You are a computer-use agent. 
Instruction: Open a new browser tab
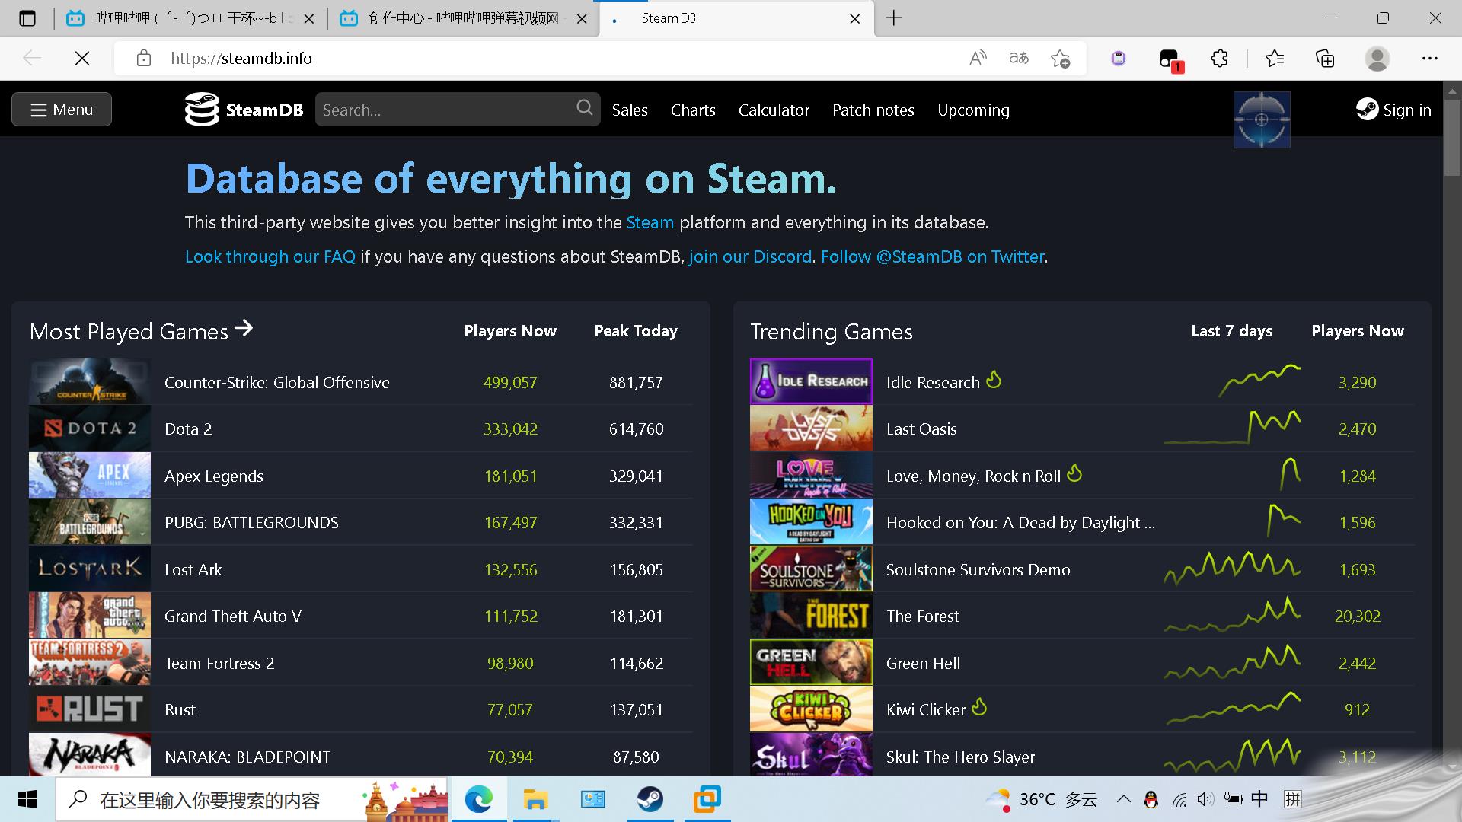click(x=894, y=18)
